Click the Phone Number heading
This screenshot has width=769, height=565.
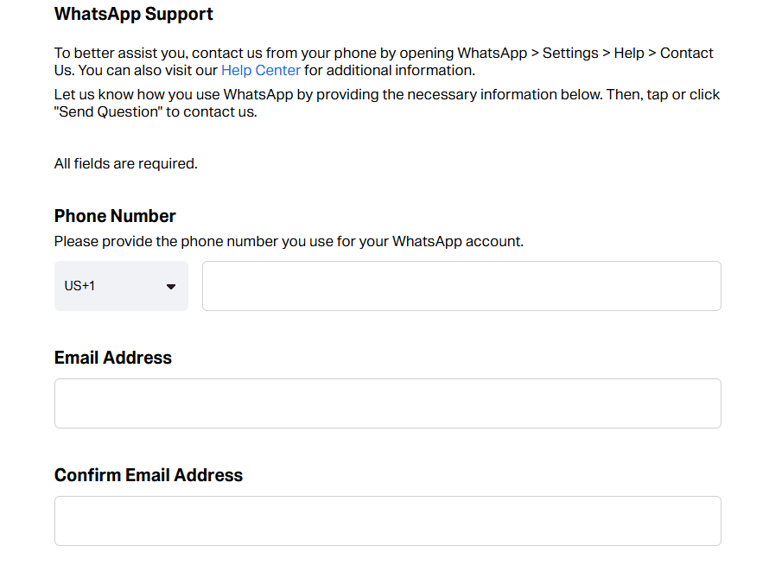115,216
